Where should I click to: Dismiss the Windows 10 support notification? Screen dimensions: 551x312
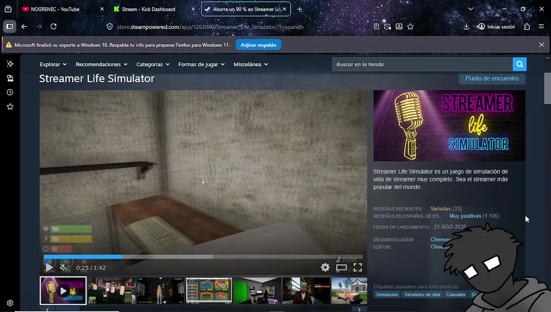click(541, 45)
